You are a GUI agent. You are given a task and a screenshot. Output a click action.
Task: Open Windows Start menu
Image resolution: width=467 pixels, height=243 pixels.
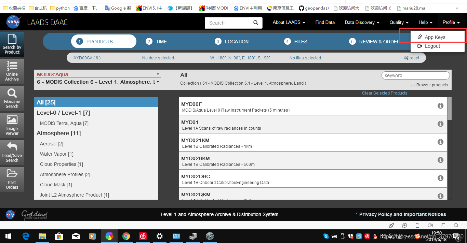8,236
